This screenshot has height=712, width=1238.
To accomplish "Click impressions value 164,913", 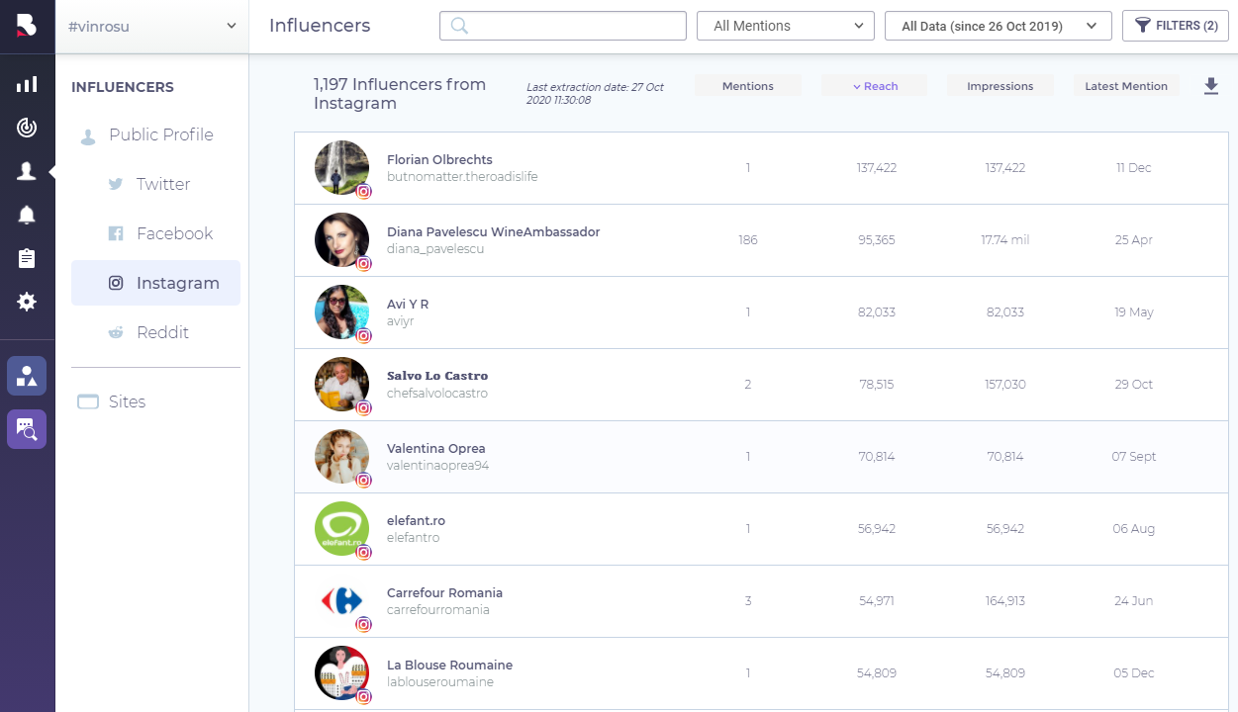I will pos(1005,600).
